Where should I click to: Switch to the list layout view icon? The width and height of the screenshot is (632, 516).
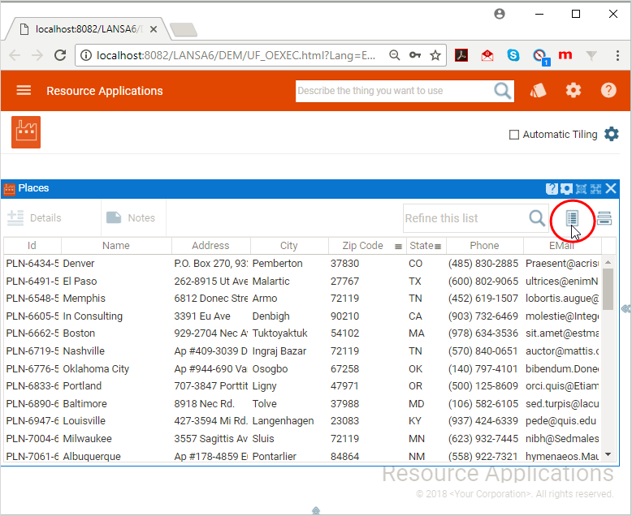572,218
